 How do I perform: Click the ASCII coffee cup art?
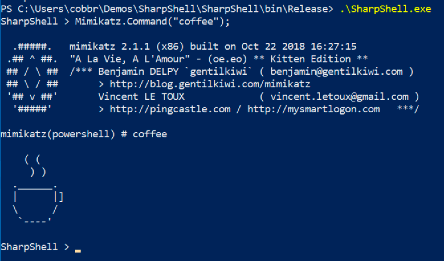tap(38, 203)
